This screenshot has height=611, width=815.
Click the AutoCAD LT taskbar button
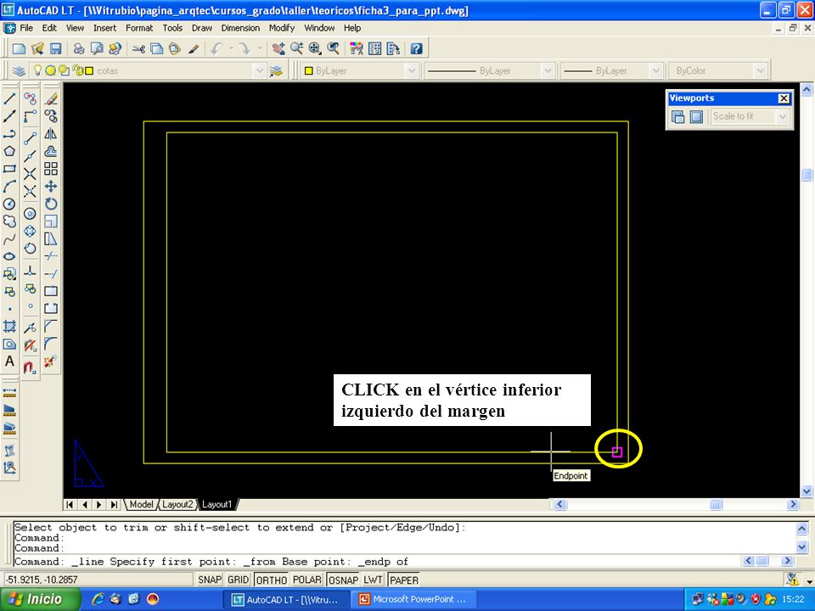coord(286,599)
